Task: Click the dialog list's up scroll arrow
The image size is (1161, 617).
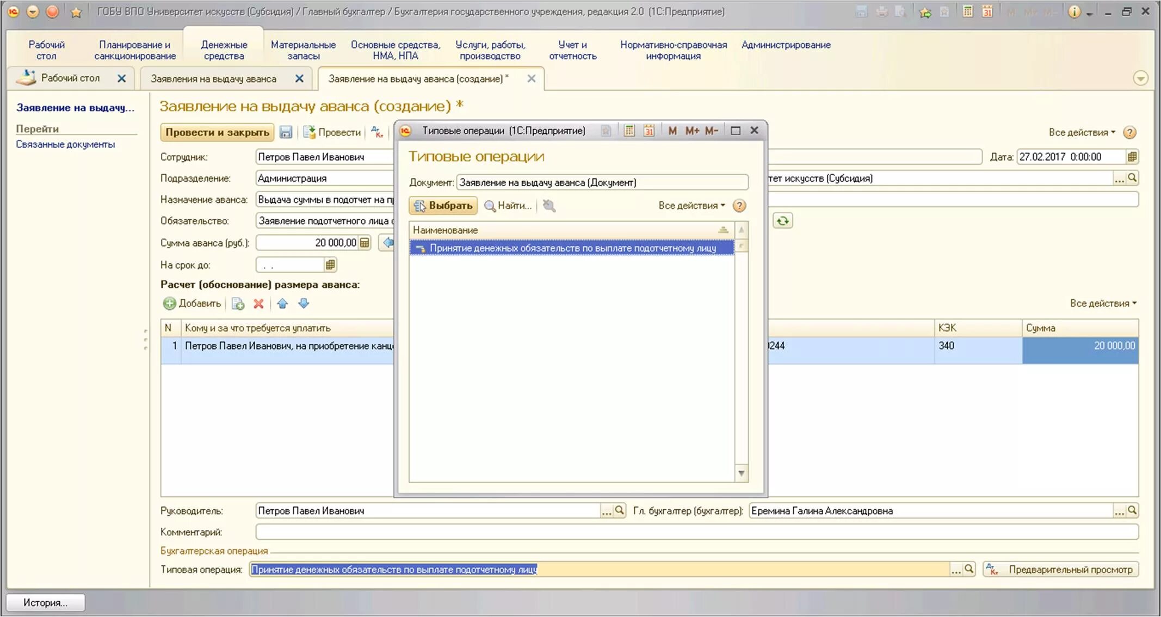Action: tap(741, 230)
